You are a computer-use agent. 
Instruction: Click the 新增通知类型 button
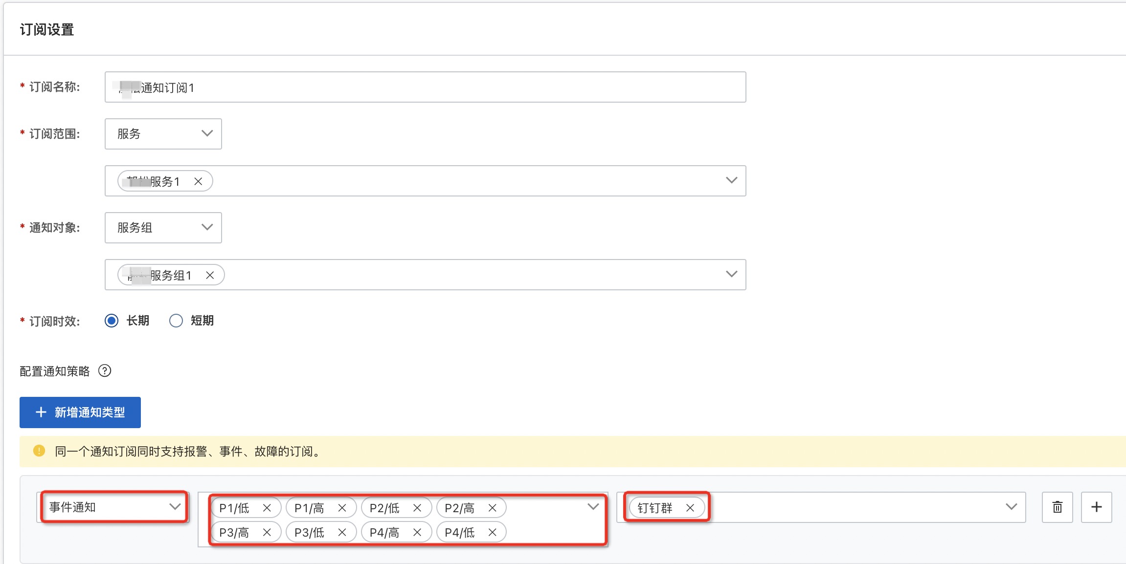[80, 412]
